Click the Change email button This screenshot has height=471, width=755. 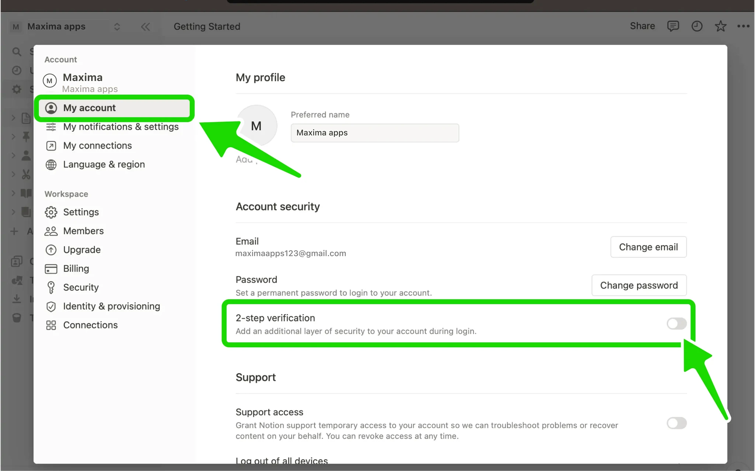pyautogui.click(x=648, y=247)
